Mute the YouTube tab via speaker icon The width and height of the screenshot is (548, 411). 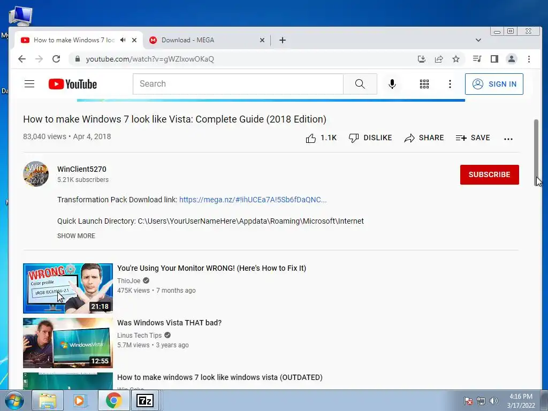pos(123,40)
